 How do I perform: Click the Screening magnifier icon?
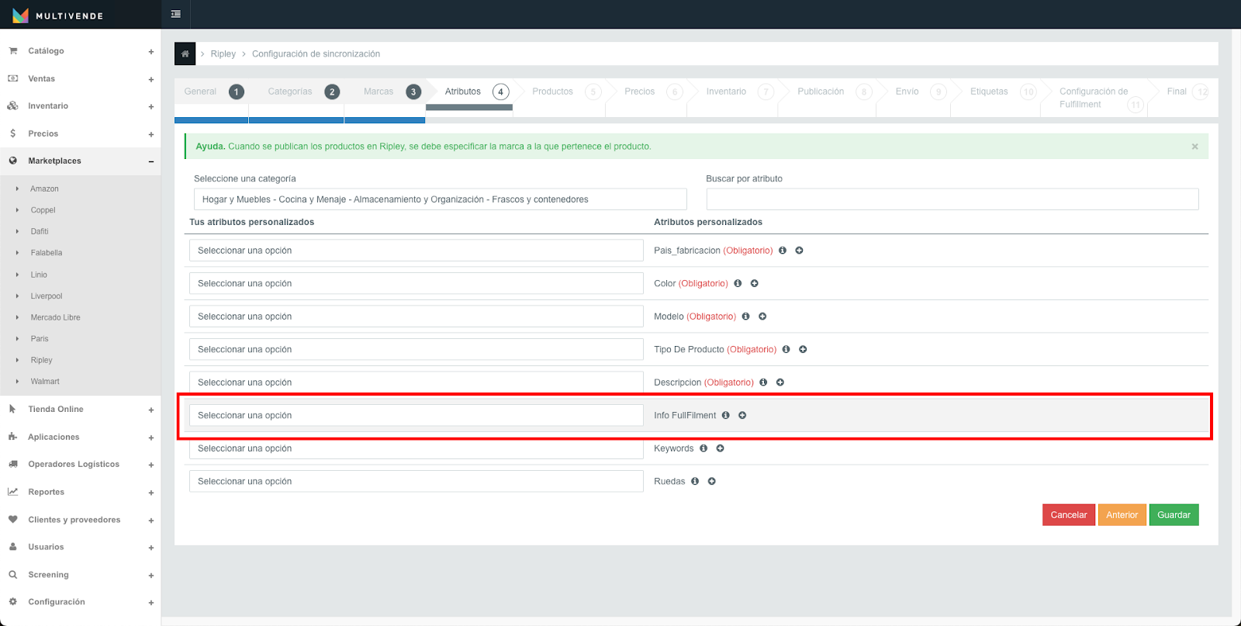pyautogui.click(x=12, y=575)
